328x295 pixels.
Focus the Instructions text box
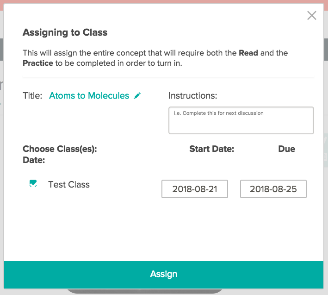tap(241, 120)
